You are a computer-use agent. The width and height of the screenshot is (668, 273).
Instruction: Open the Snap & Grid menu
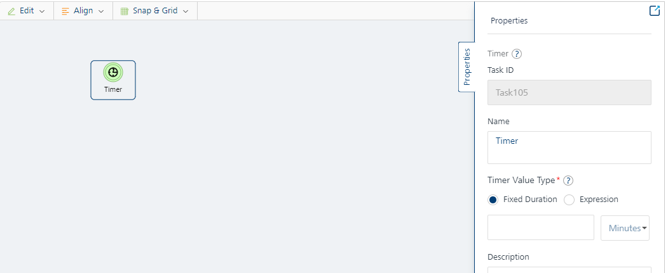click(x=155, y=11)
